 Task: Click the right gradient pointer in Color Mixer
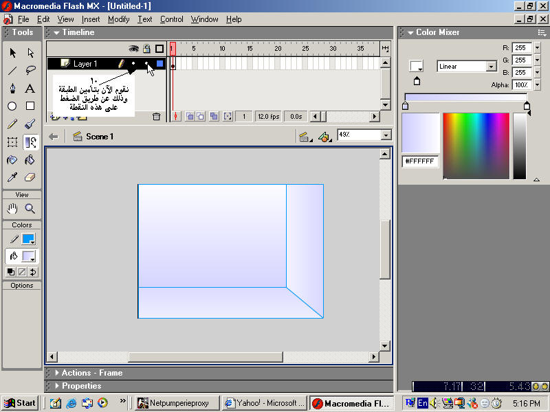[527, 106]
